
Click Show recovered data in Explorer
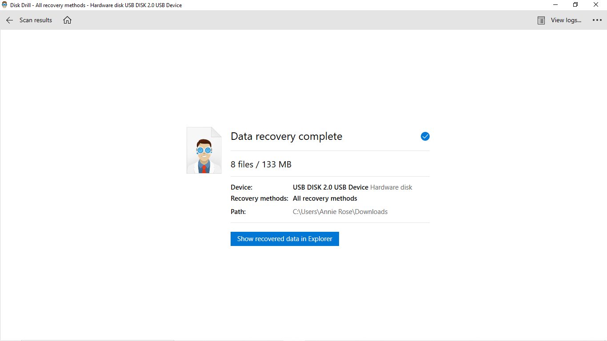284,238
